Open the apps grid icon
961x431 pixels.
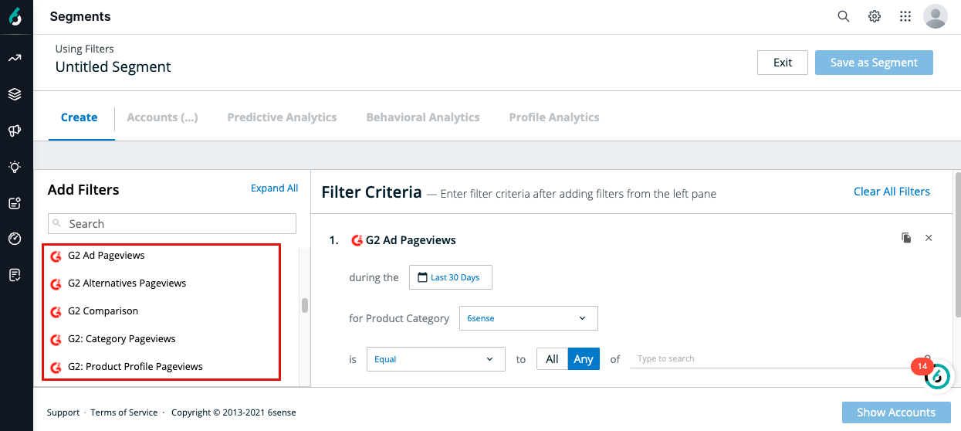905,16
